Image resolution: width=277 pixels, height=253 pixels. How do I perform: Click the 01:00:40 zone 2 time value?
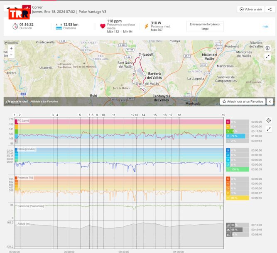point(257,136)
